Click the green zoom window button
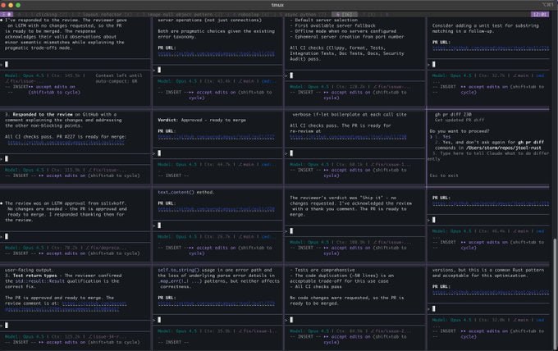The image size is (558, 351). pyautogui.click(x=33, y=4)
